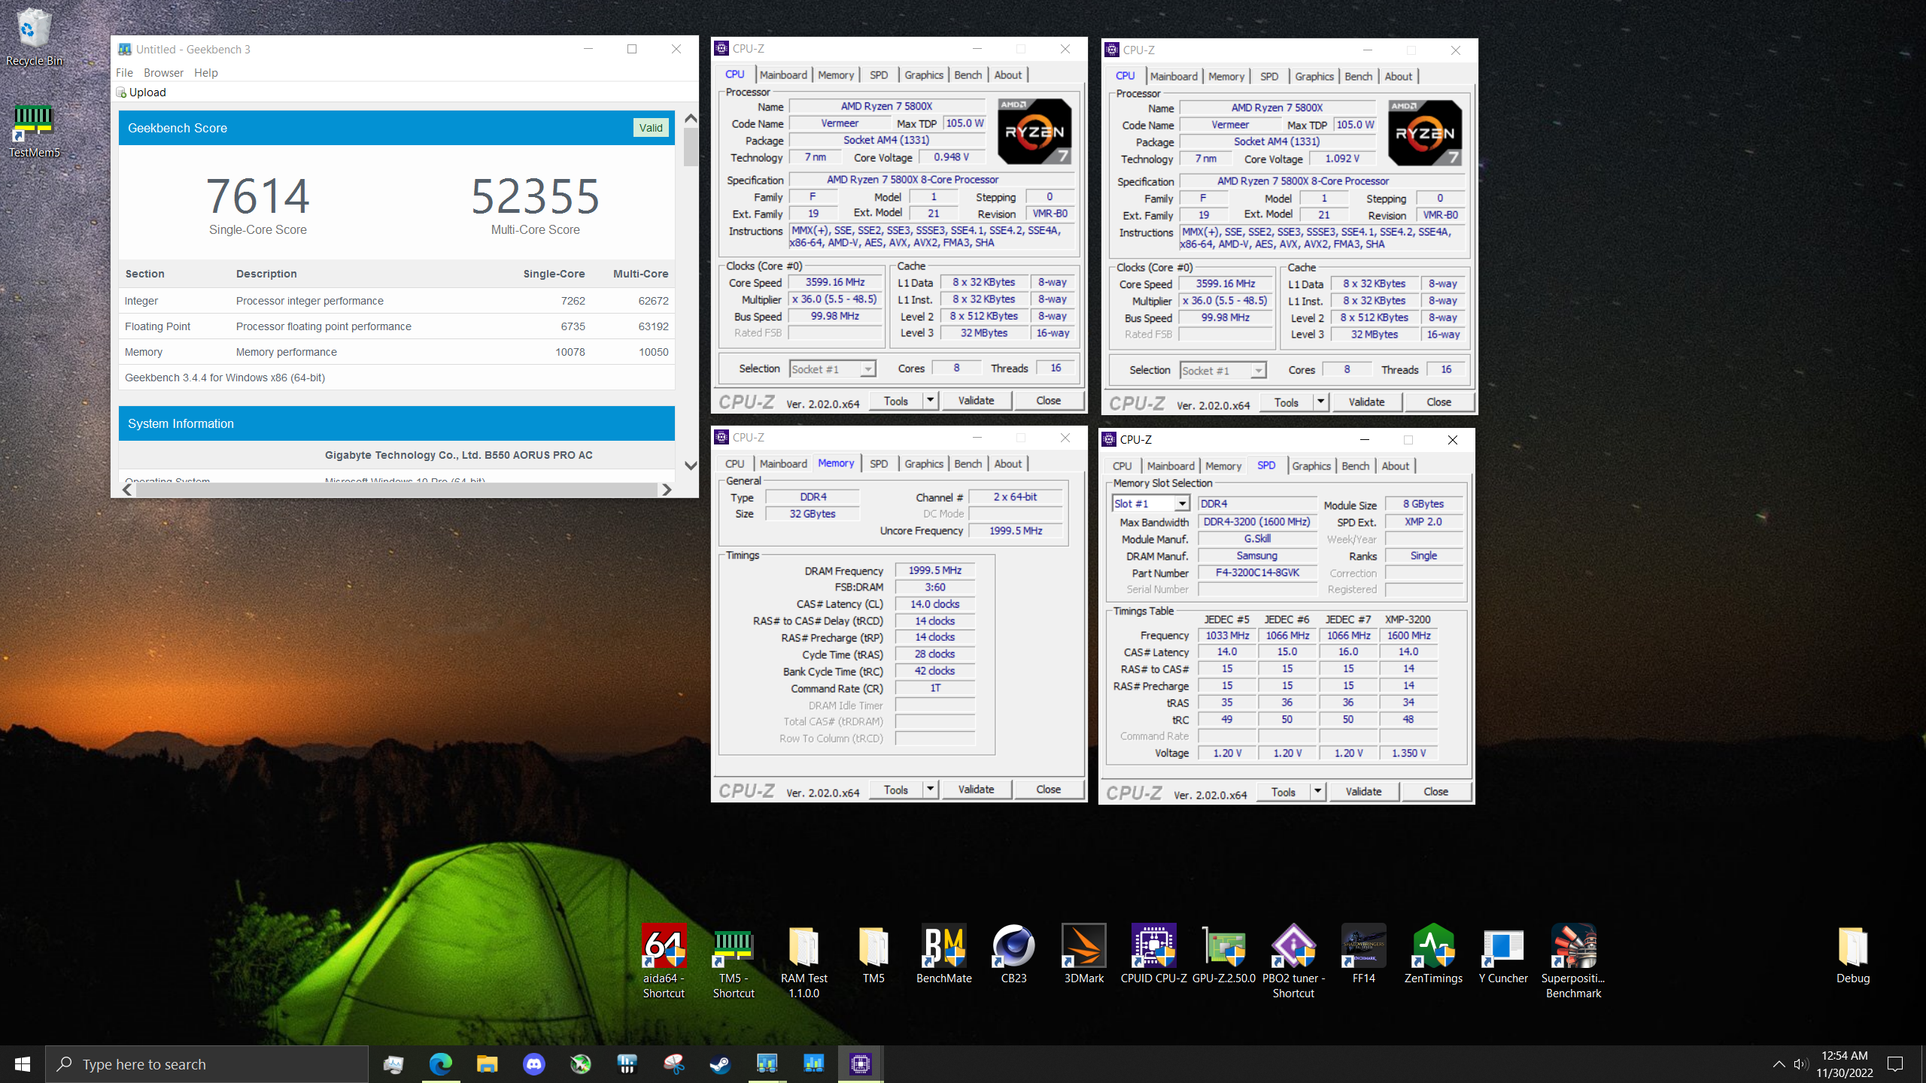Expand the Socket #1 selection dropdown in top-middle CPU-Z
Viewport: 1926px width, 1083px height.
(868, 369)
